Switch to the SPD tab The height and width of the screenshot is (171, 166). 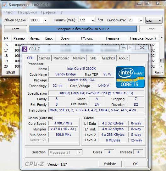(93, 58)
